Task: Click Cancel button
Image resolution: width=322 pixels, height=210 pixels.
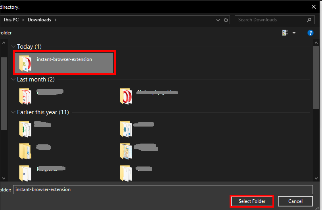Action: [295, 201]
